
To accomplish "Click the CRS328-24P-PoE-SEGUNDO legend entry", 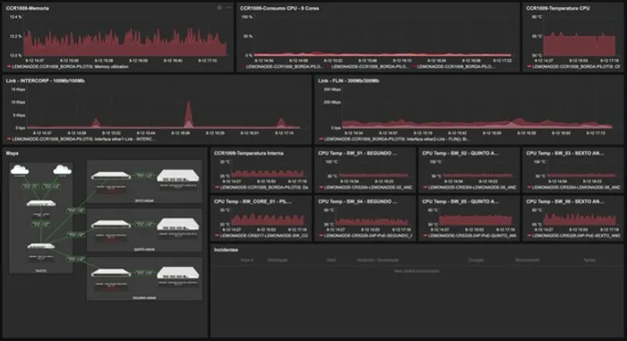I will [365, 236].
